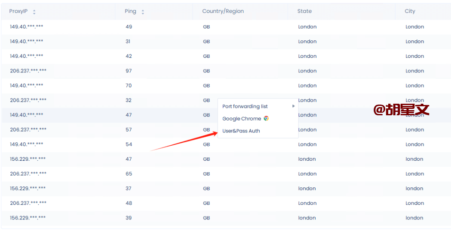Select the 156.229 proxy with ping 37
This screenshot has width=451, height=231.
28,189
